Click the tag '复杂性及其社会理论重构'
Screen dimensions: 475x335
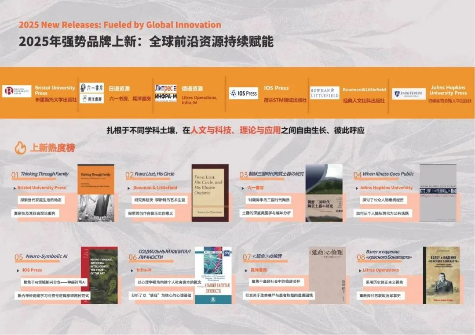35,213
